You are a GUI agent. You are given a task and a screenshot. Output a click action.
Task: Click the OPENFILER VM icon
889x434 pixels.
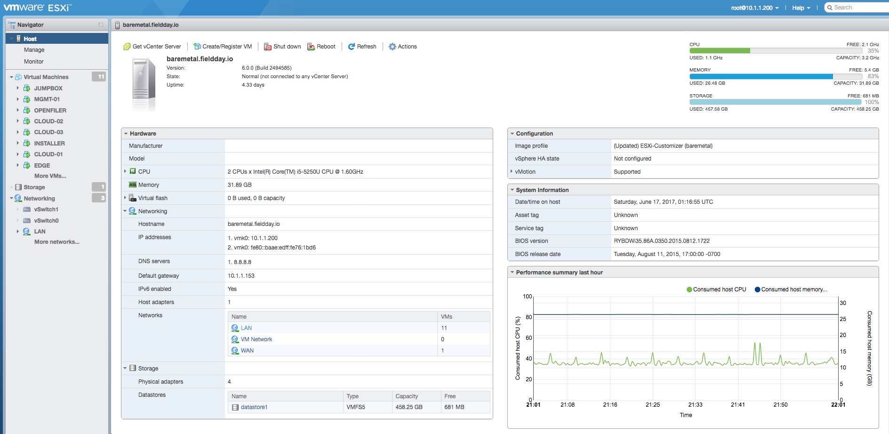click(27, 110)
